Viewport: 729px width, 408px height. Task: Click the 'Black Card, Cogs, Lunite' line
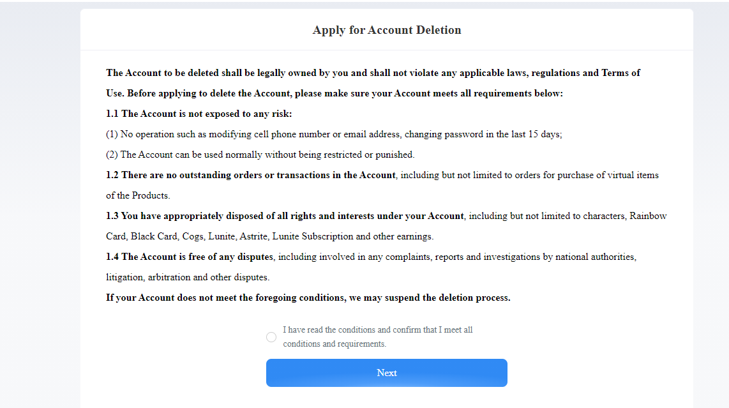point(269,236)
